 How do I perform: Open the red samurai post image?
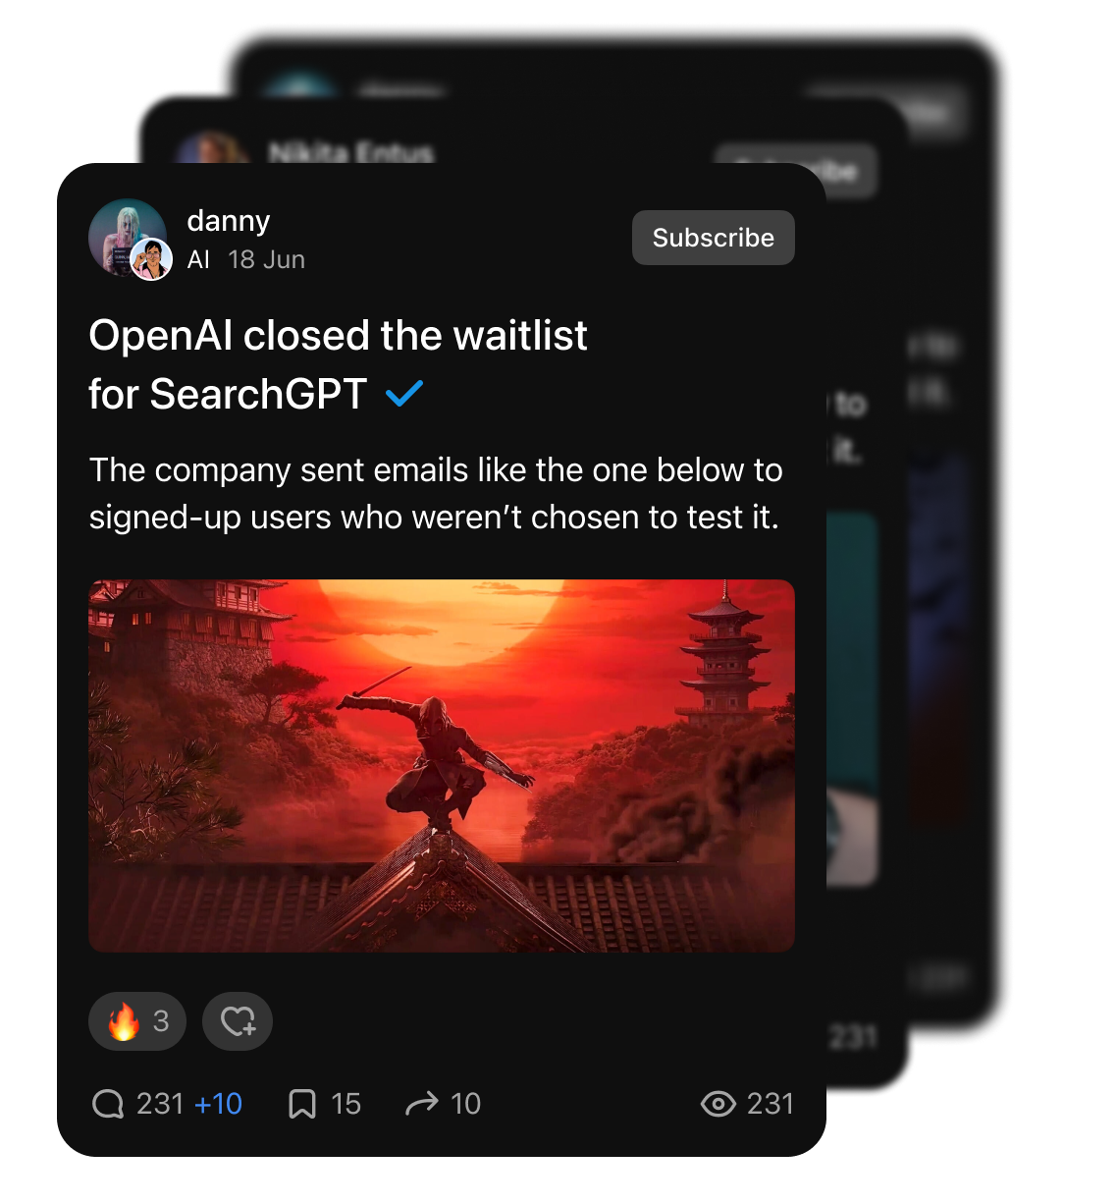tap(442, 766)
